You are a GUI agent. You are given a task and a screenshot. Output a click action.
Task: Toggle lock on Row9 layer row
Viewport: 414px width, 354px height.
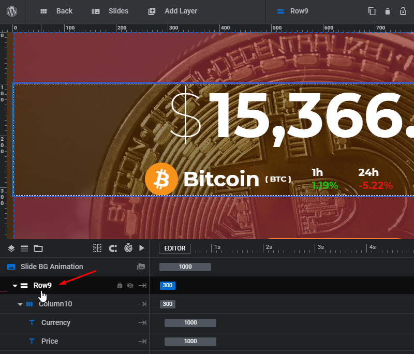[x=120, y=285]
